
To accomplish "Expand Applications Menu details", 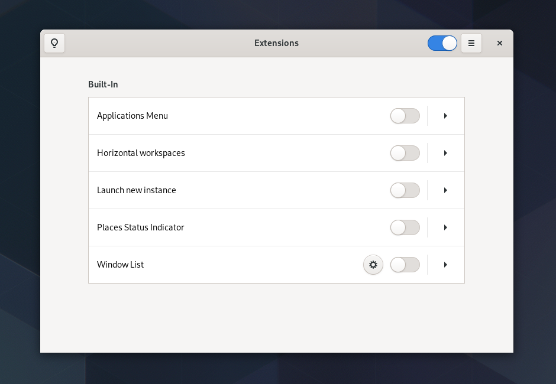I will pos(445,116).
